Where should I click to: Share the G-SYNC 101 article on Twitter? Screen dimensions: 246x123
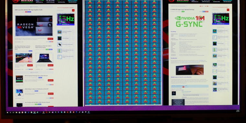pyautogui.click(x=203, y=11)
